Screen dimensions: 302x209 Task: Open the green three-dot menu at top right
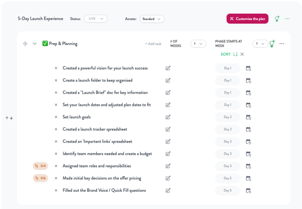(287, 19)
